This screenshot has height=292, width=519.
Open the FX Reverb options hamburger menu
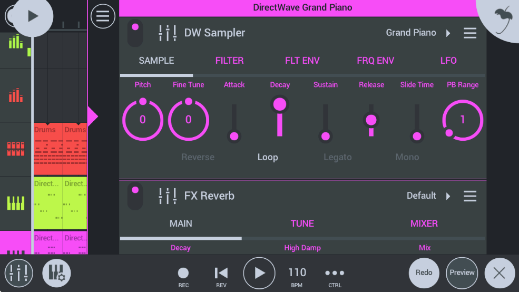pos(469,196)
